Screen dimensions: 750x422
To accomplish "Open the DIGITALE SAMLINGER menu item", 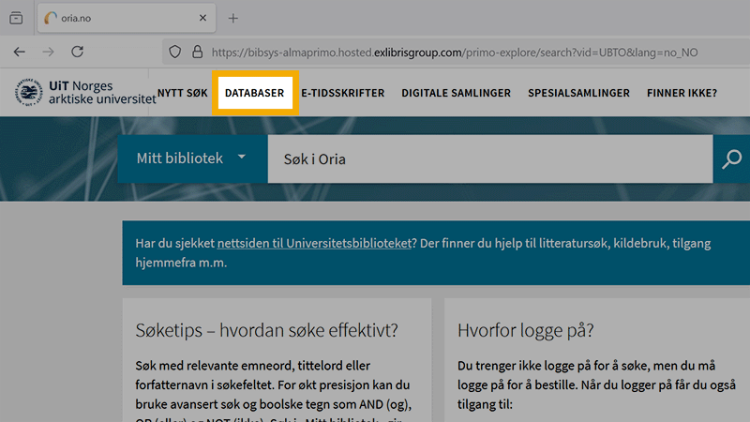I will tap(456, 94).
